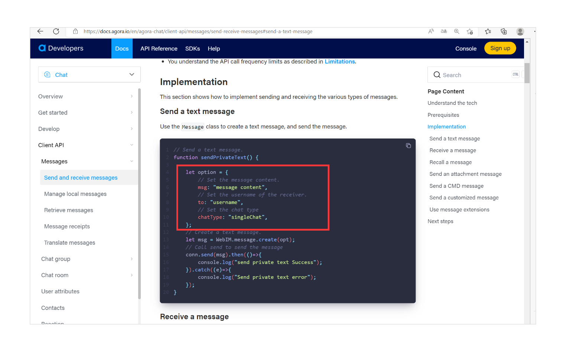Screen dimensions: 566x352
Task: Click the Sign up button
Action: [x=500, y=48]
